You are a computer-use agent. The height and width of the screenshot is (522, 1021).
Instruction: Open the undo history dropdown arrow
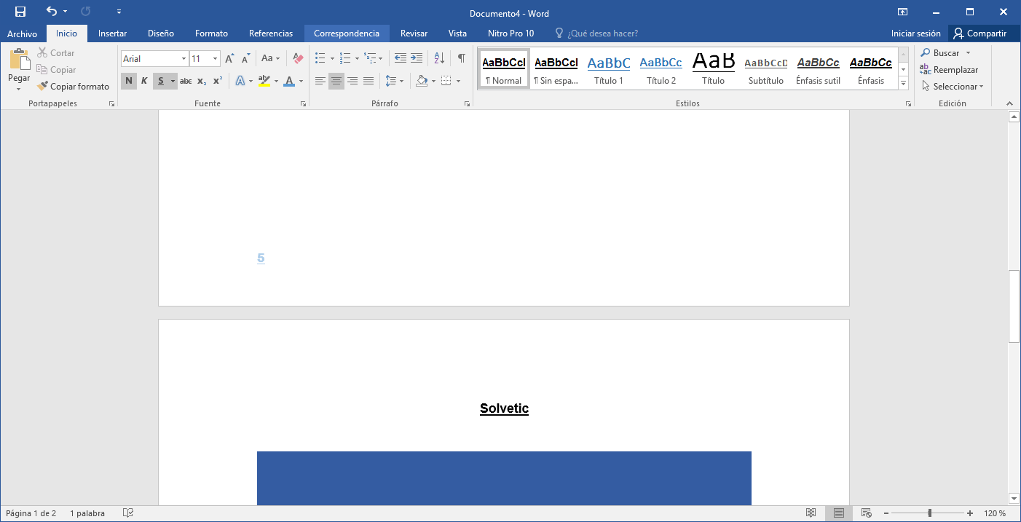coord(66,12)
